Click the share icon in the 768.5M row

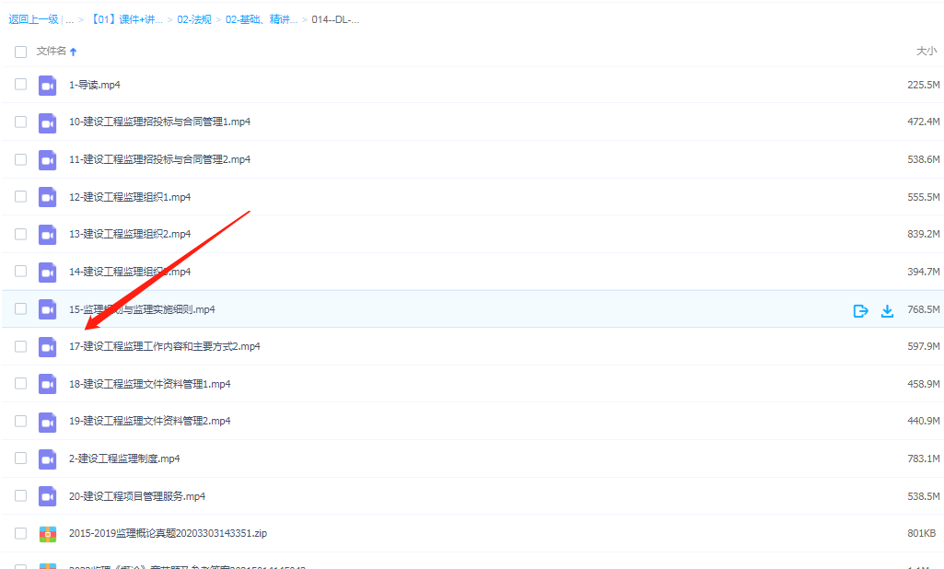[860, 310]
